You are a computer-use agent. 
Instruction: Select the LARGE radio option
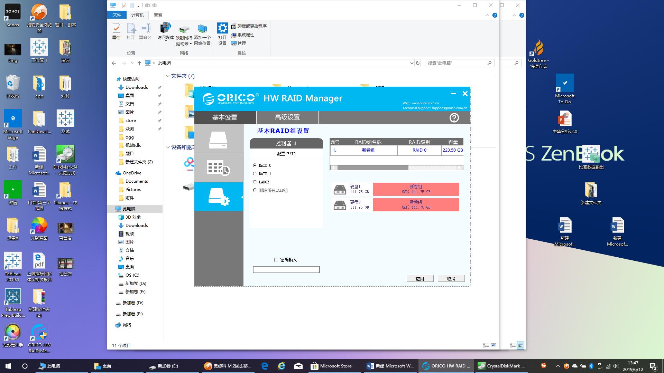tap(255, 182)
